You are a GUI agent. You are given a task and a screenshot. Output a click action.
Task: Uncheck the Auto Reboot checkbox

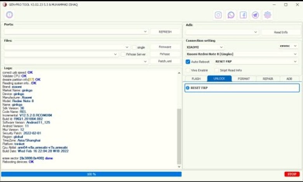188,62
